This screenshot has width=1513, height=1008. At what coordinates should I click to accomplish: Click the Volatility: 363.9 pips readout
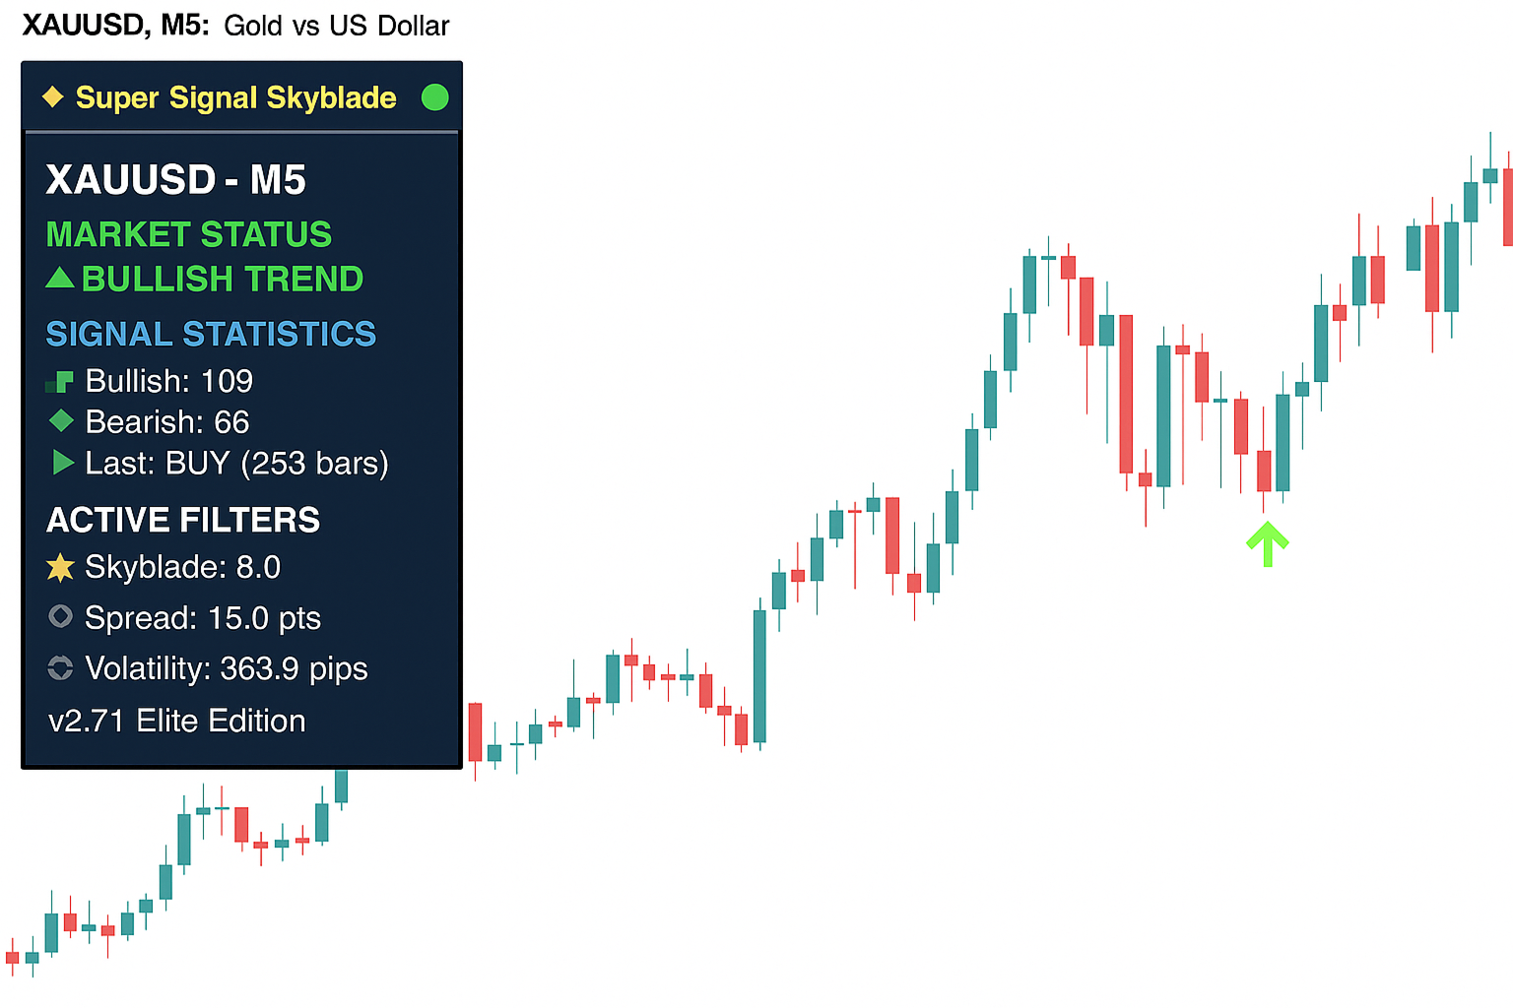pos(227,668)
